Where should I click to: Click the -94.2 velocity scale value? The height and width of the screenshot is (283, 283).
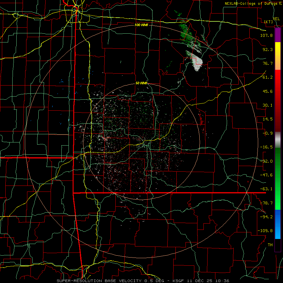(x=266, y=217)
